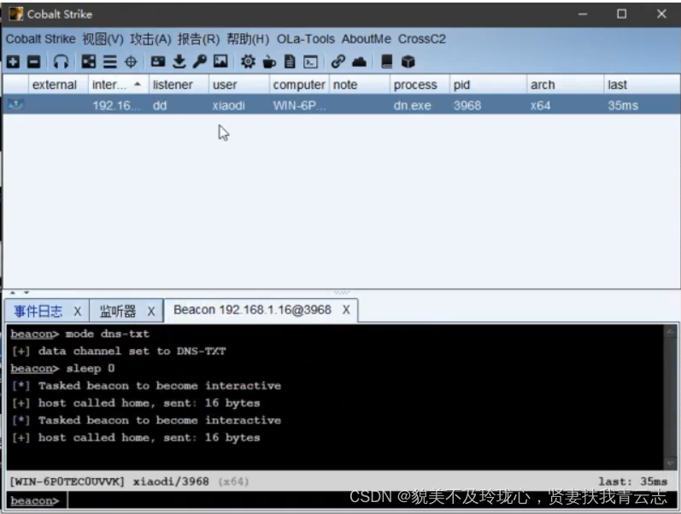Open screenshots via the picture icon
The image size is (681, 514).
[220, 61]
